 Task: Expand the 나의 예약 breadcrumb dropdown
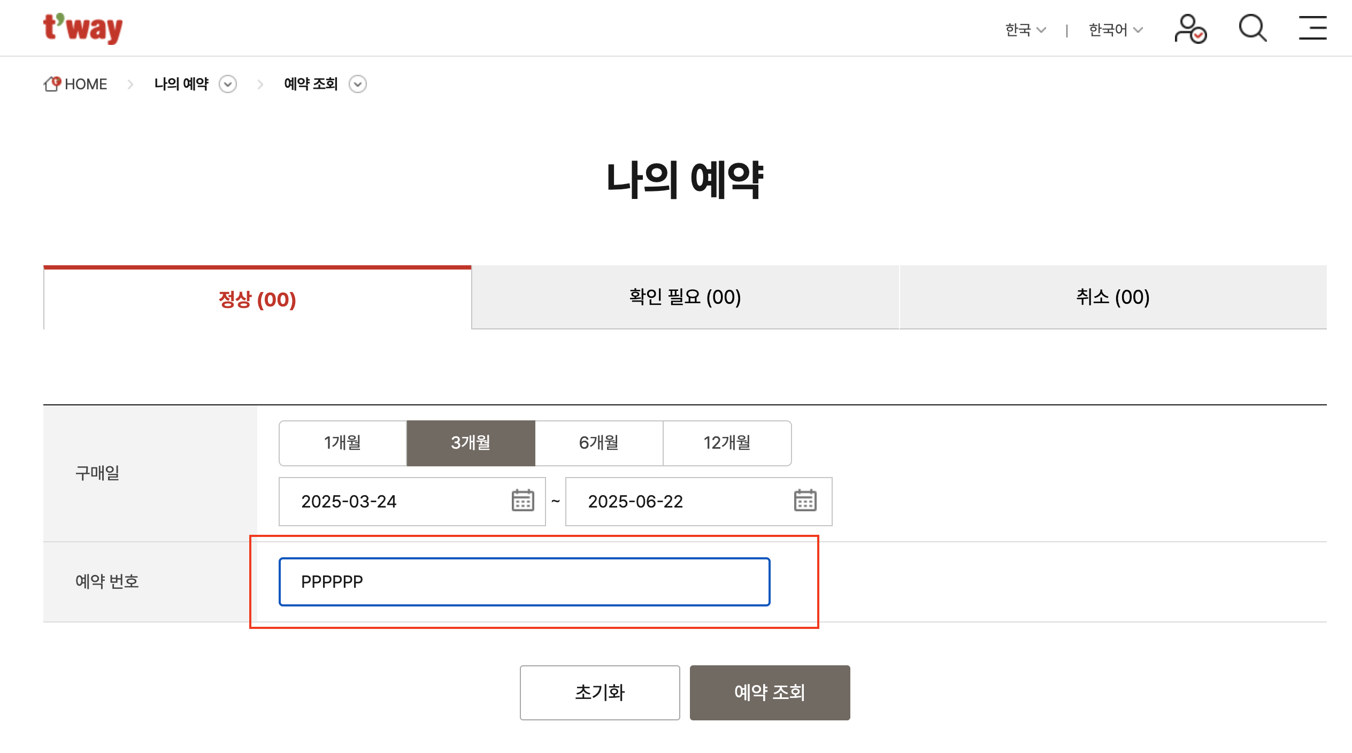click(x=228, y=84)
